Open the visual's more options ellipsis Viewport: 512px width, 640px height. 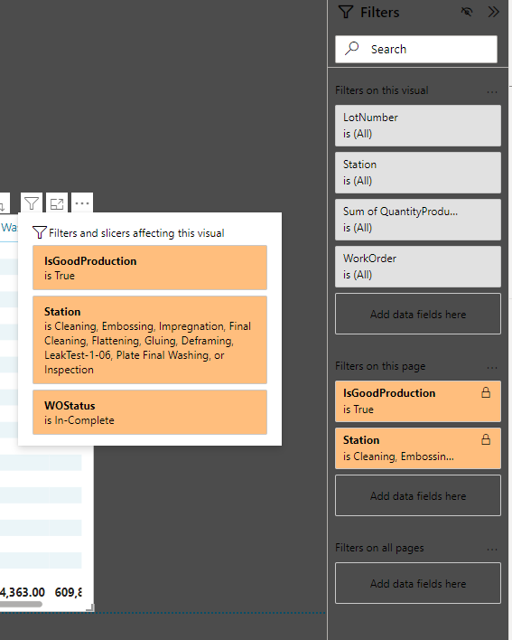[82, 203]
